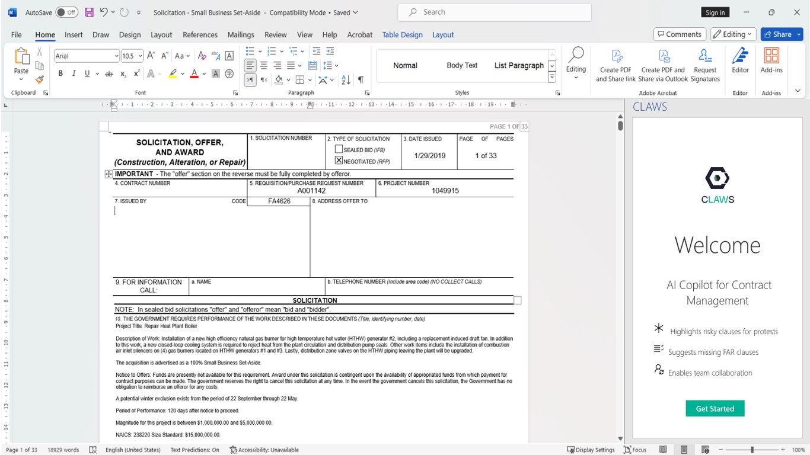
Task: Apply the Body Text style
Action: pos(462,65)
